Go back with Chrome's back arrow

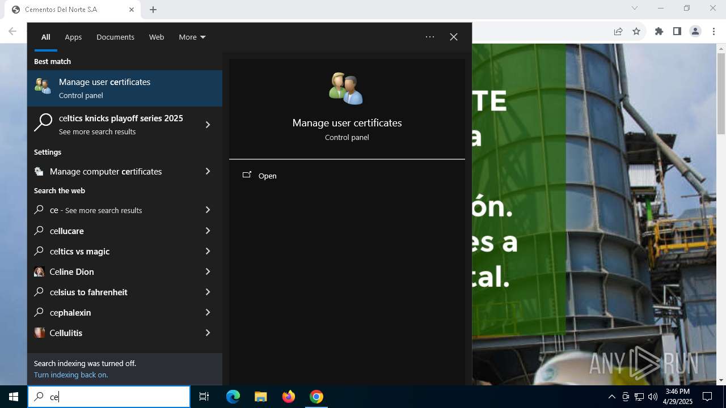coord(12,31)
